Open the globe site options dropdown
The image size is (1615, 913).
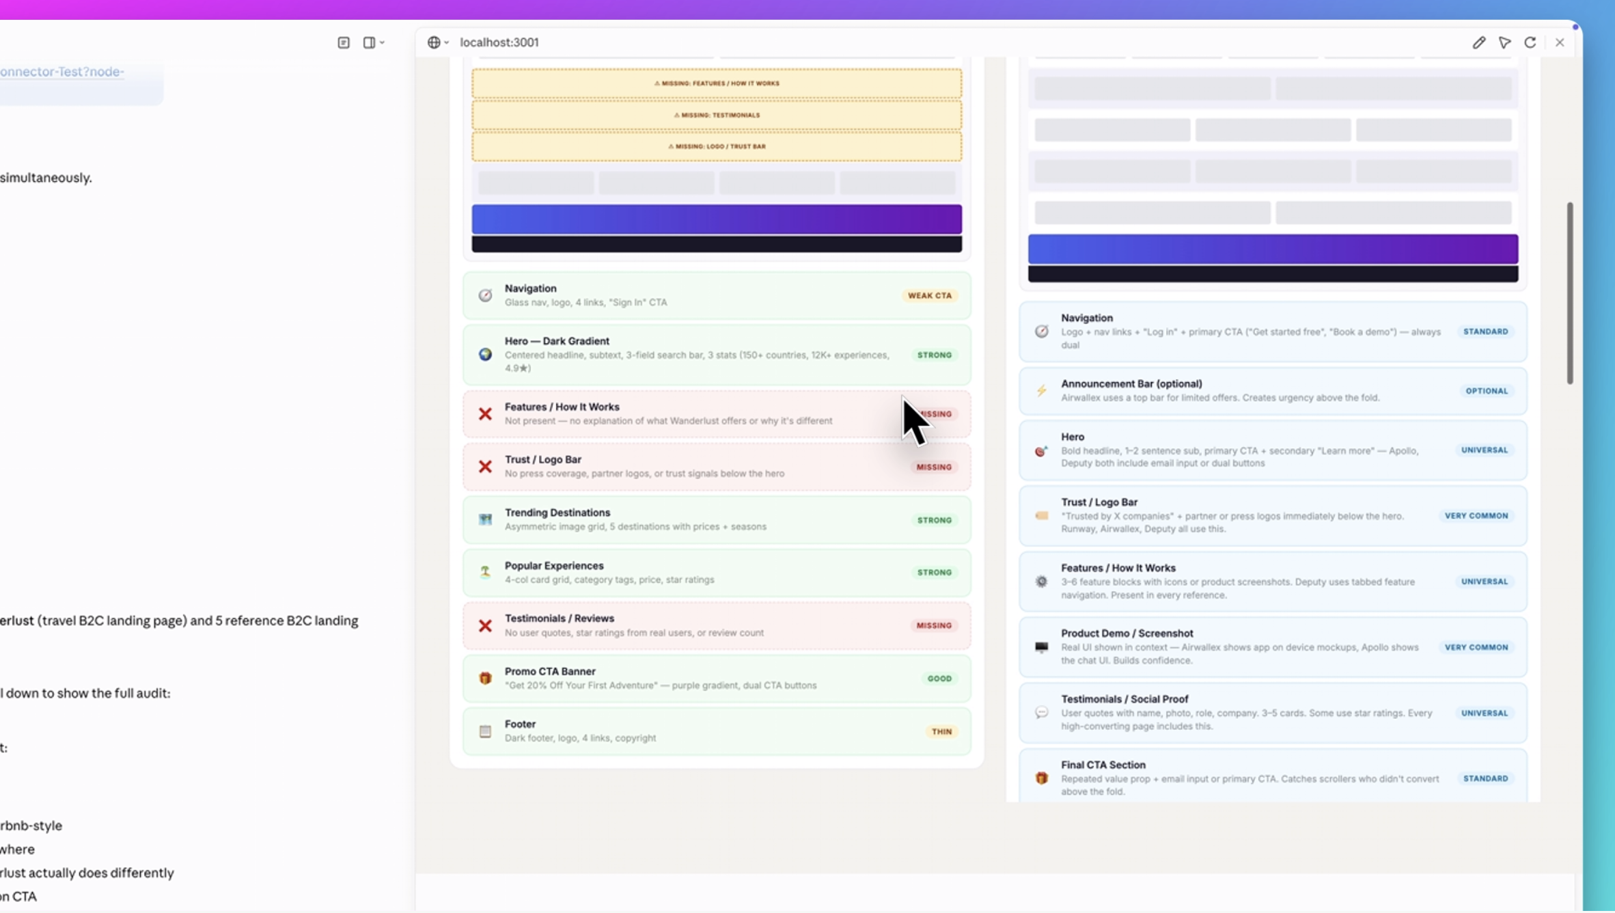pos(438,42)
